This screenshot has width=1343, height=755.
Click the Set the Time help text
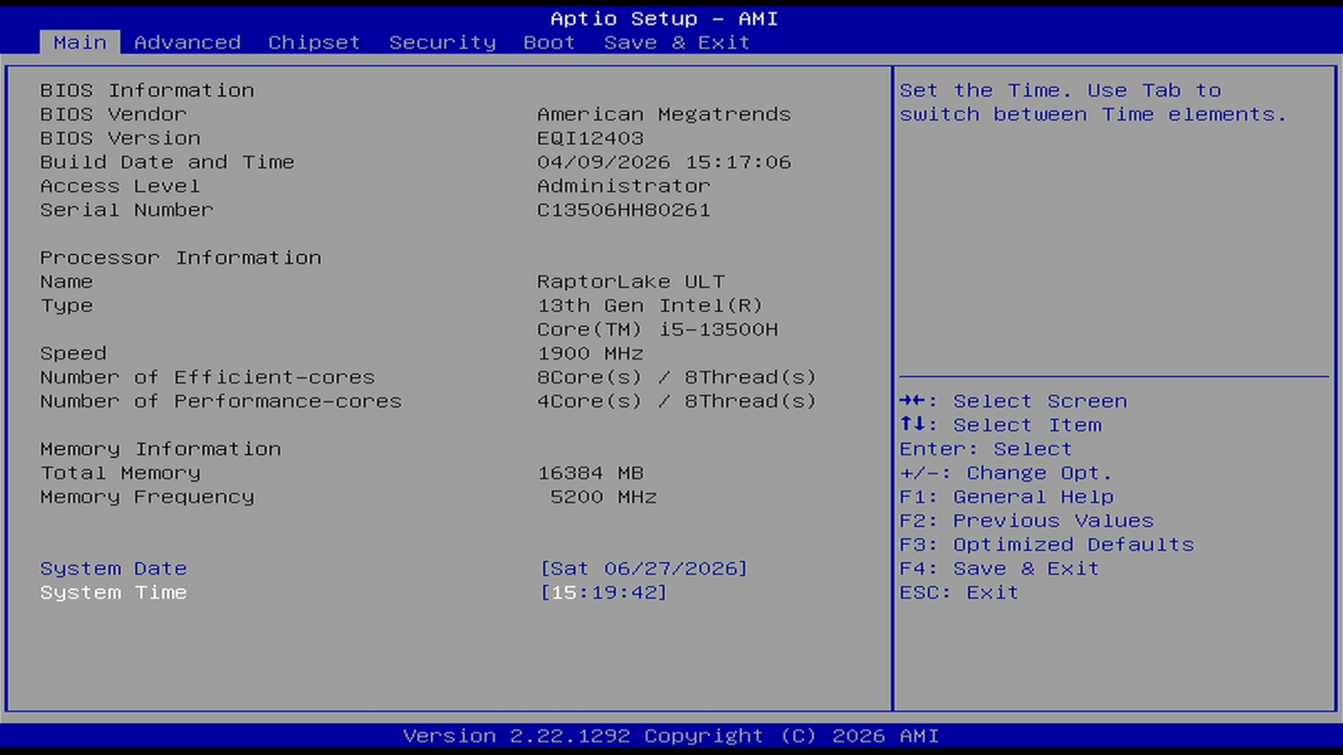[1093, 102]
